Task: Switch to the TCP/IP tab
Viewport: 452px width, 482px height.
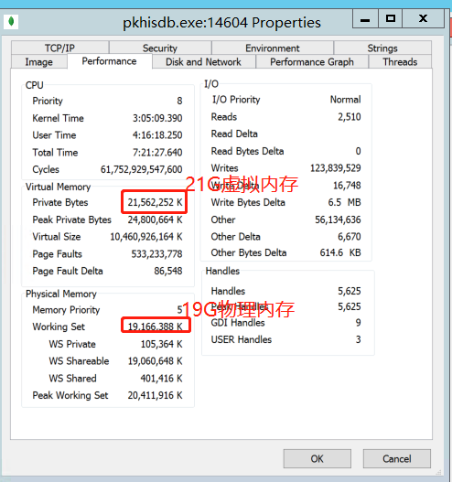Action: click(60, 48)
